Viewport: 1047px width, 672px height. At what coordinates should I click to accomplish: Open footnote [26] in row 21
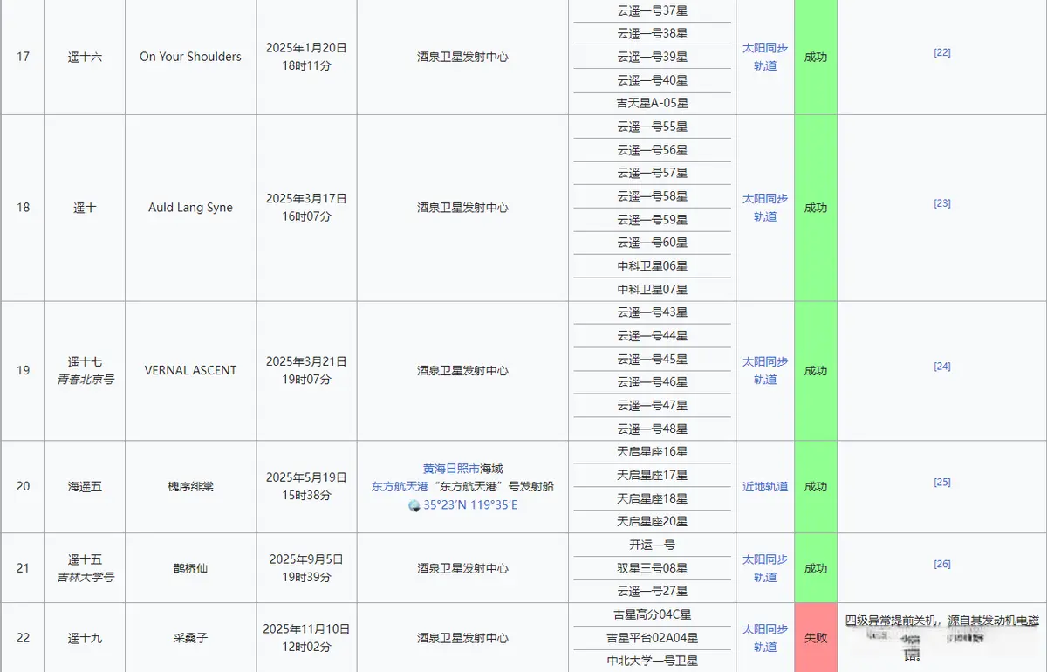pyautogui.click(x=942, y=564)
